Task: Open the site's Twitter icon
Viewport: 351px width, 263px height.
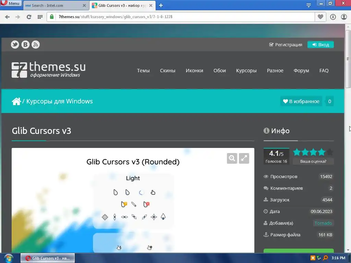Action: [15, 45]
